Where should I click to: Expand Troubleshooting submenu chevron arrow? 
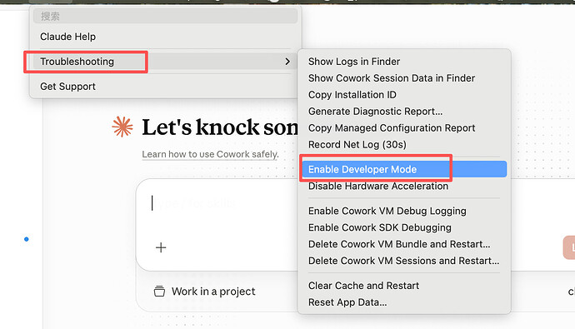(287, 62)
